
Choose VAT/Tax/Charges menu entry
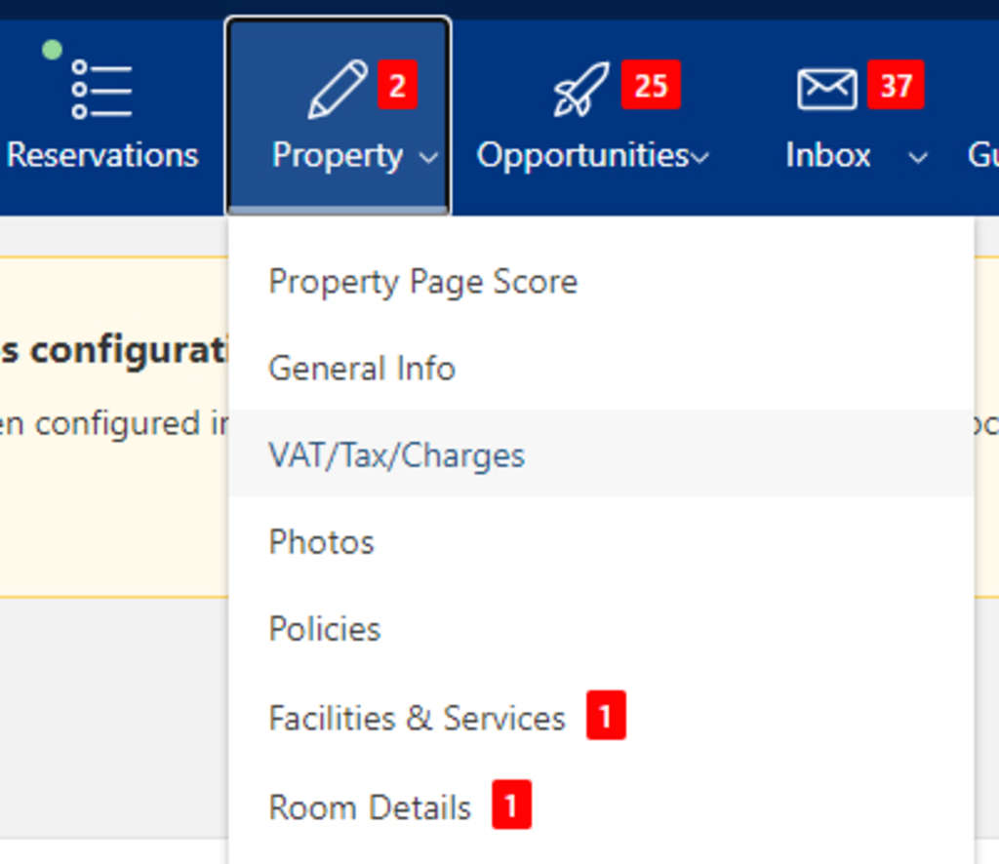[396, 455]
